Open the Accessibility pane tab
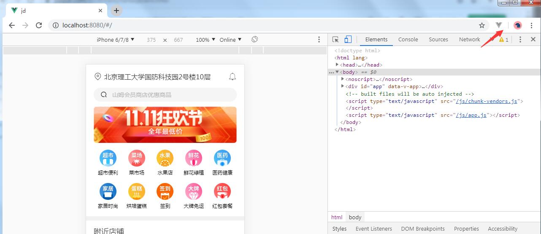 [503, 229]
